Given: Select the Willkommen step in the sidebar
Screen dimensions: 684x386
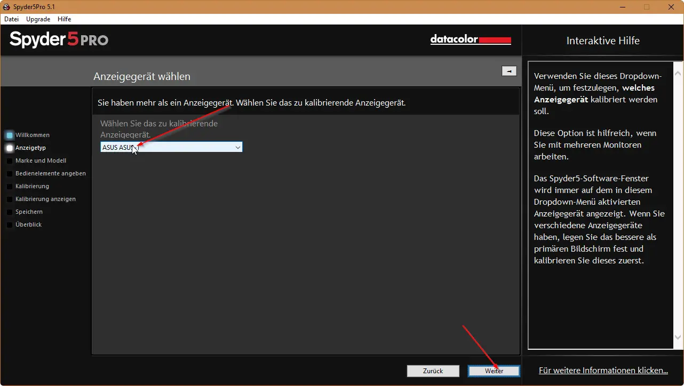Looking at the screenshot, I should click(33, 135).
